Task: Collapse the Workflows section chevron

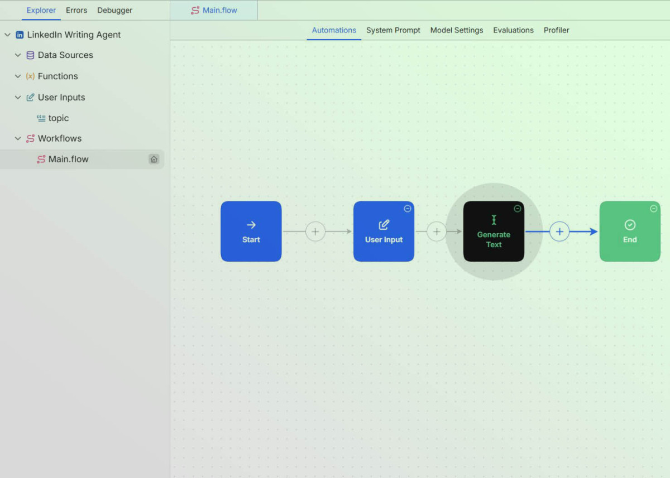Action: click(18, 138)
